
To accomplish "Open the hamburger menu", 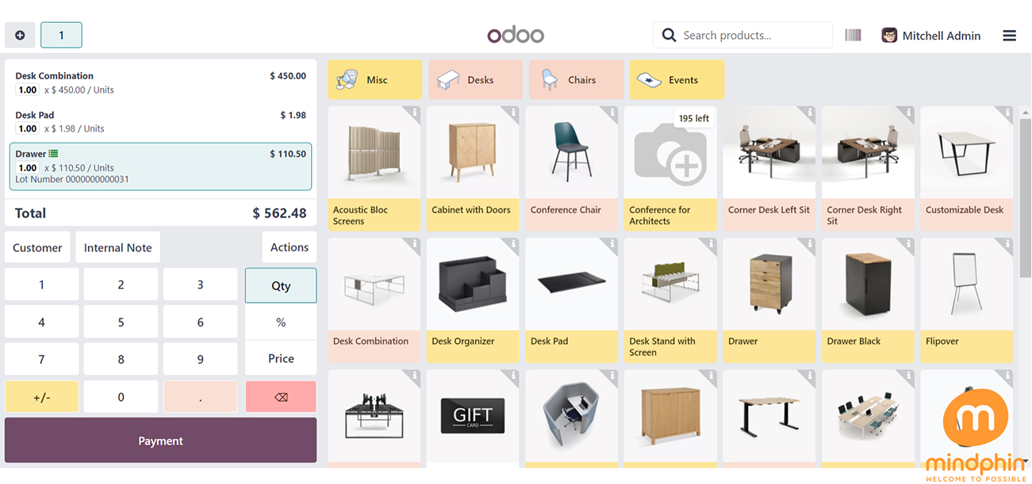I will [x=1009, y=36].
